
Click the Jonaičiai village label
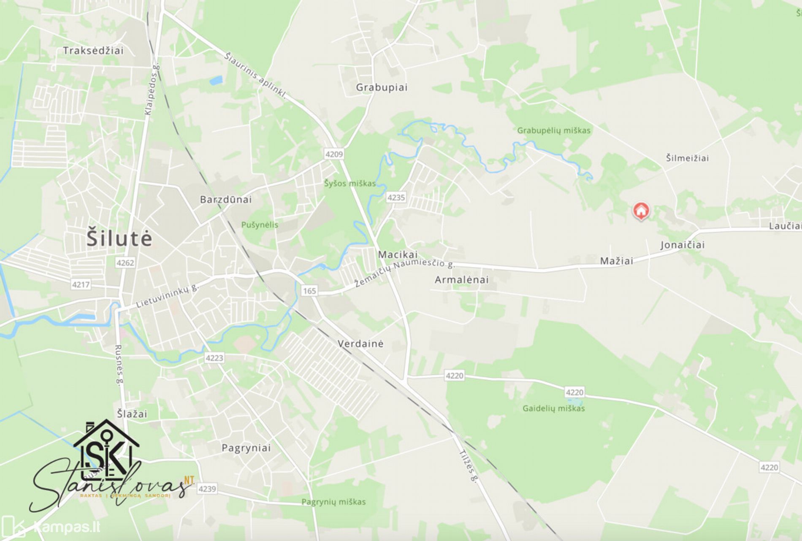(683, 245)
